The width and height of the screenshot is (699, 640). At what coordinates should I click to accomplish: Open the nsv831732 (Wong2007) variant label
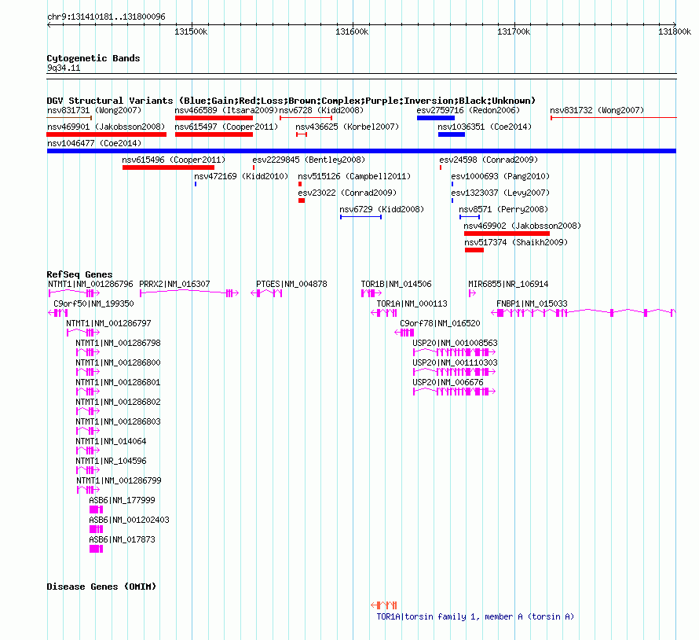click(597, 110)
